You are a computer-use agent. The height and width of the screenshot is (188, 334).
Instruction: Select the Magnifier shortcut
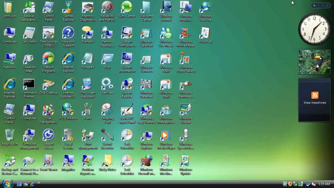(x=68, y=163)
